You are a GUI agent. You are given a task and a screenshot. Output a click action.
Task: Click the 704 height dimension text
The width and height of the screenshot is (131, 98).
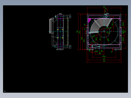tap(125, 32)
